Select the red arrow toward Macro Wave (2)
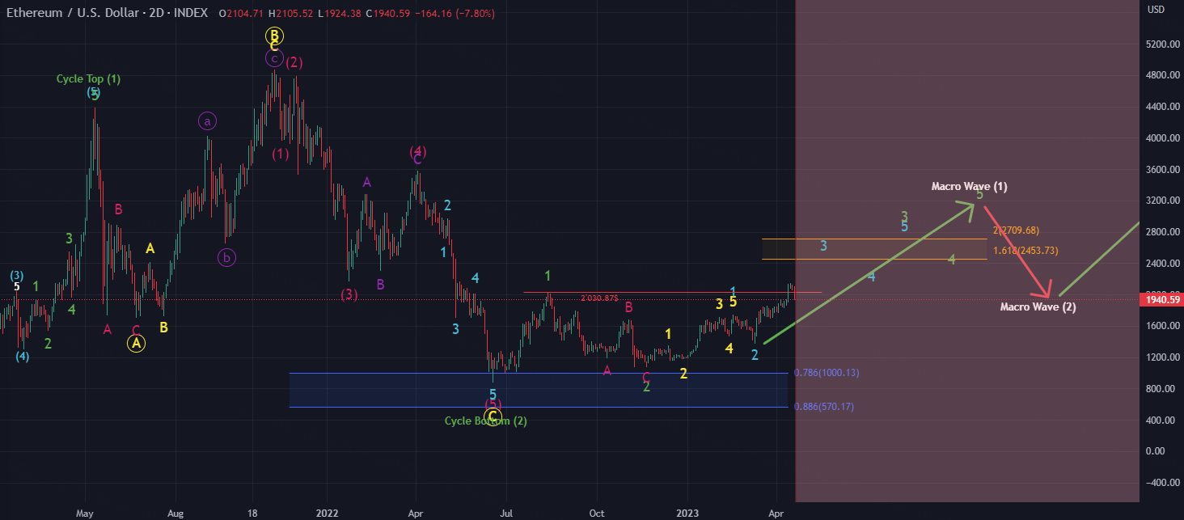This screenshot has height=520, width=1184. point(1017,252)
